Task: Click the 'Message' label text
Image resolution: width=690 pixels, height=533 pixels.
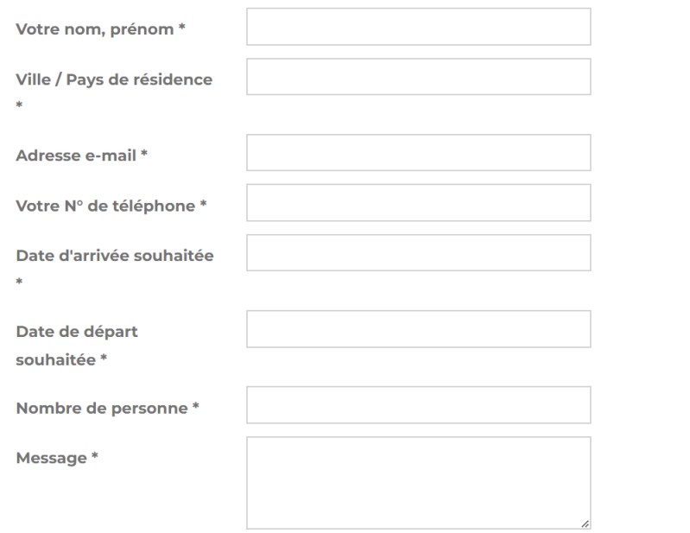Action: point(52,458)
